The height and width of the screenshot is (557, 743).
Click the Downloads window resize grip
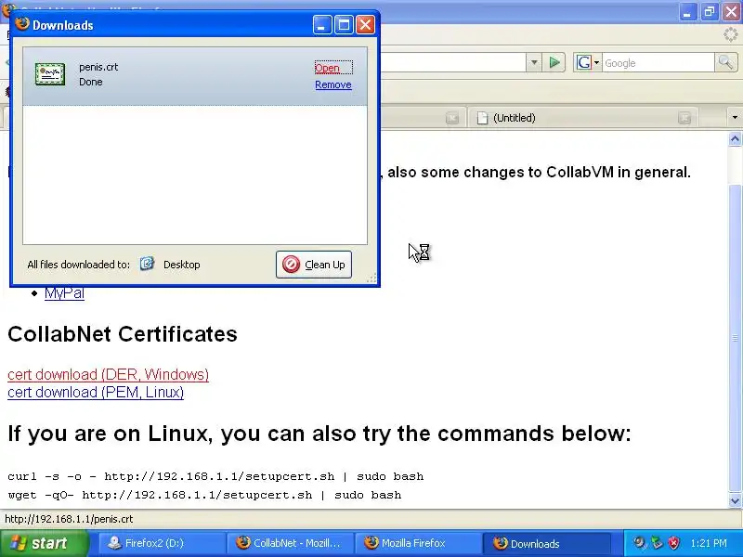coord(372,278)
